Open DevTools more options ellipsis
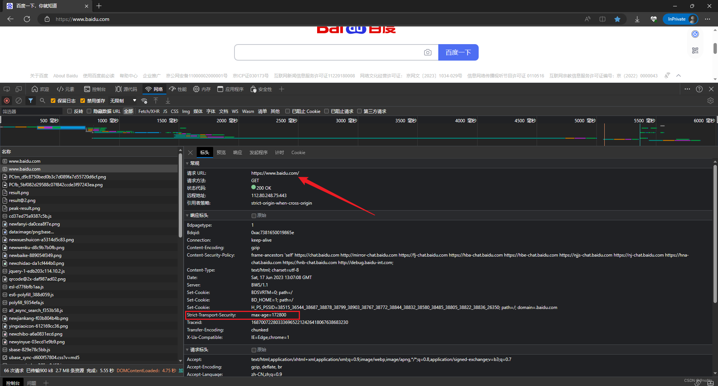Image resolution: width=718 pixels, height=386 pixels. 687,89
